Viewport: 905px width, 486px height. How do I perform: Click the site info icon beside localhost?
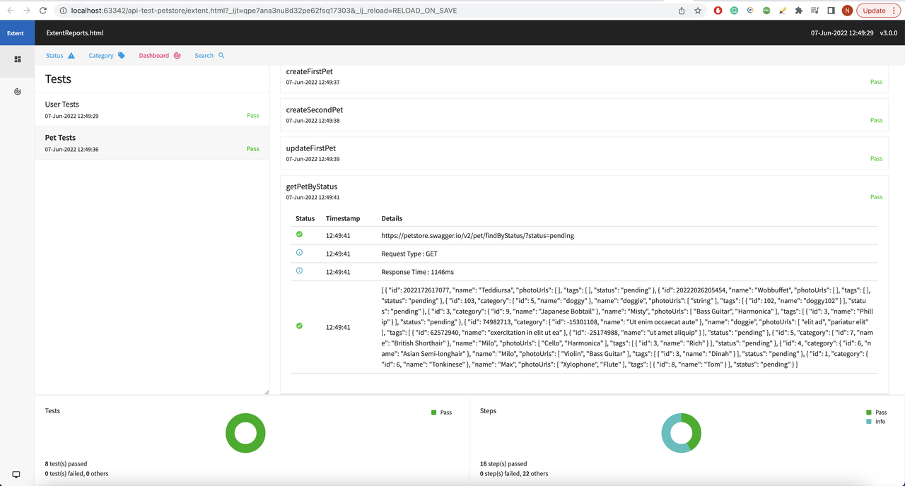[63, 11]
